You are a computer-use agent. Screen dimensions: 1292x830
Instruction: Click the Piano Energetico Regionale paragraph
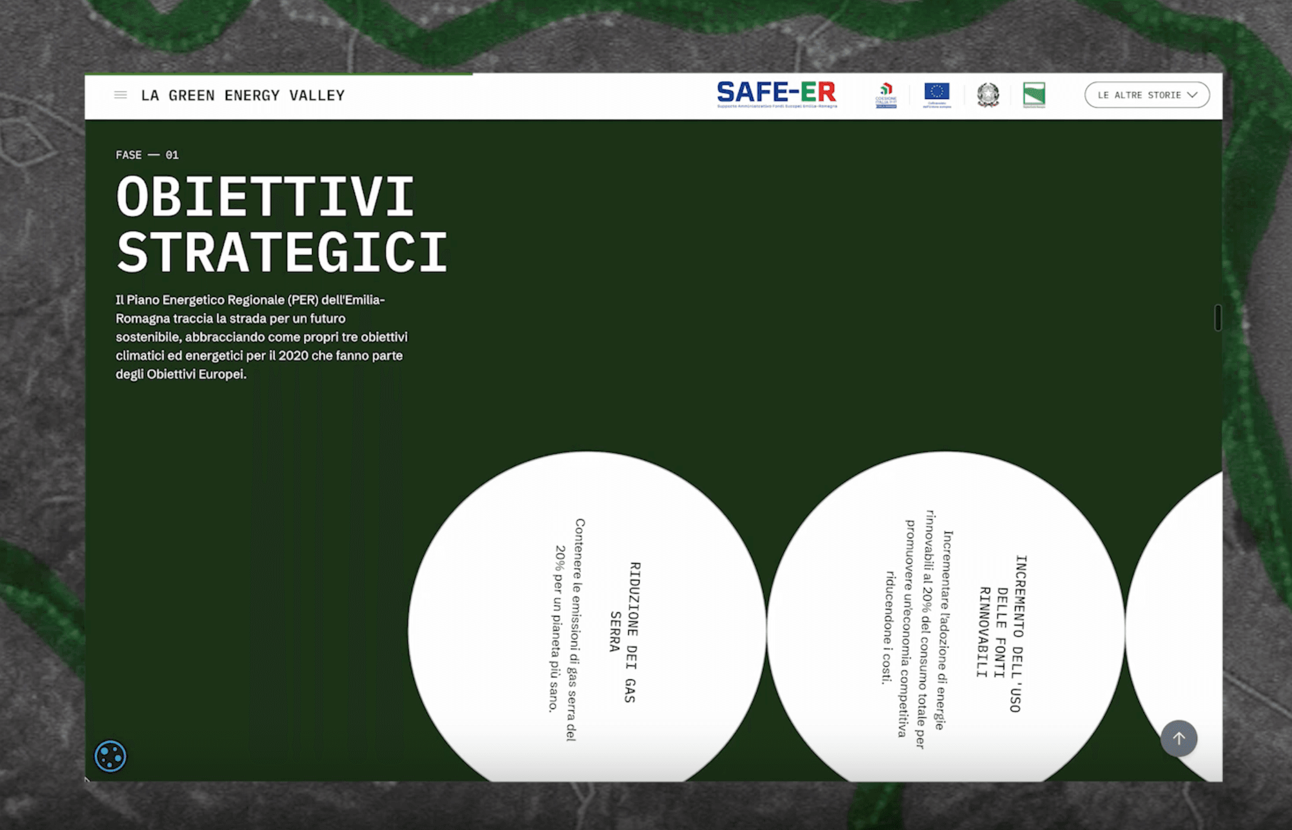[x=261, y=337]
